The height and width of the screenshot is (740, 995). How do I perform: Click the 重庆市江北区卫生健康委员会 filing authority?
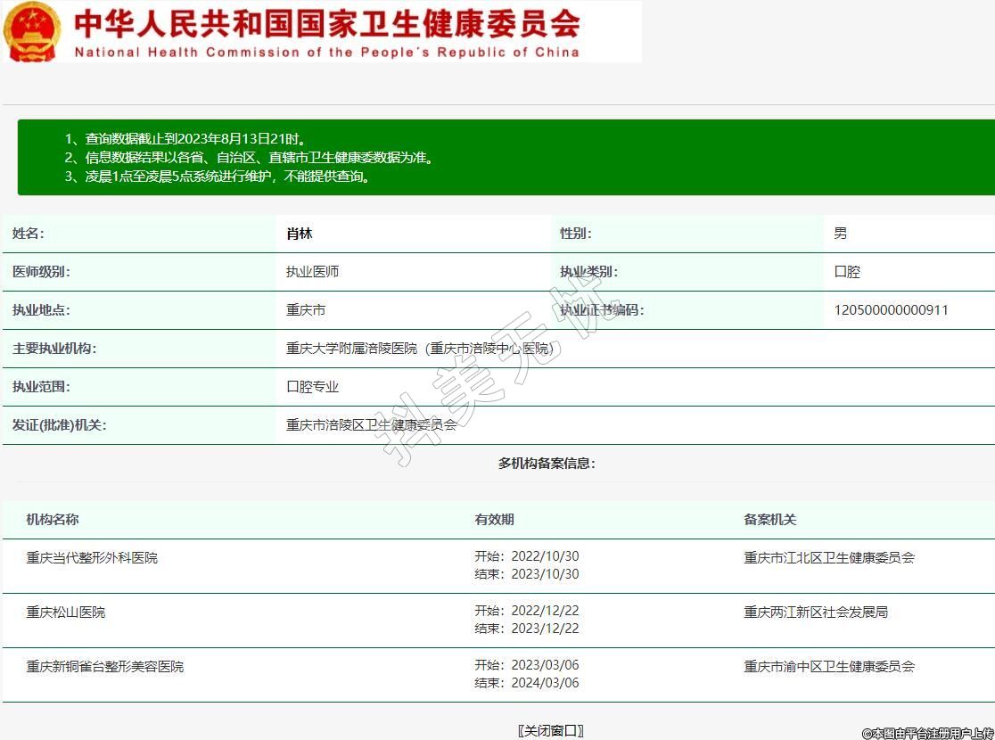pos(829,557)
